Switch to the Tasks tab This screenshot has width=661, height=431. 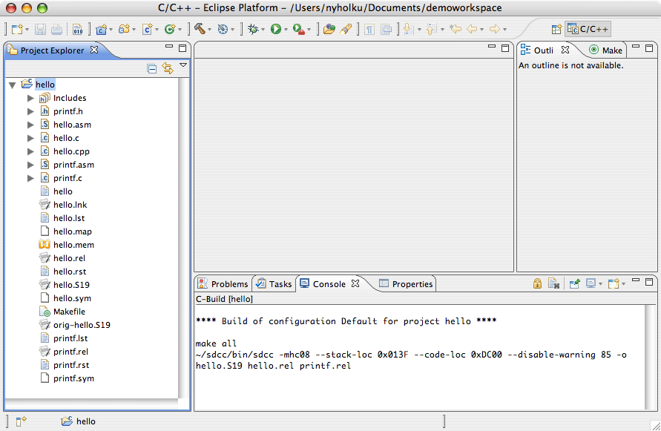coord(274,284)
